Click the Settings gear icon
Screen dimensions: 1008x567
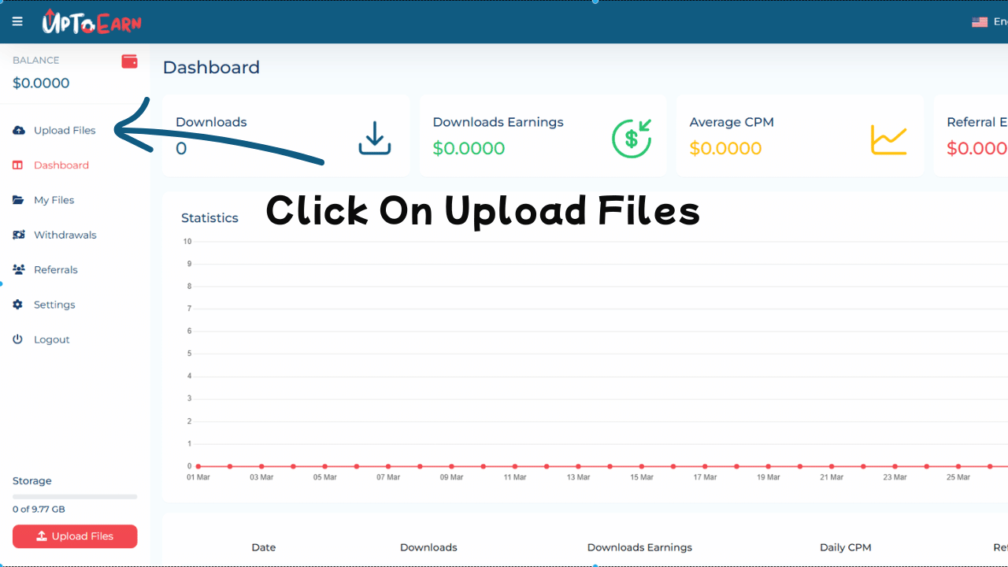point(18,305)
